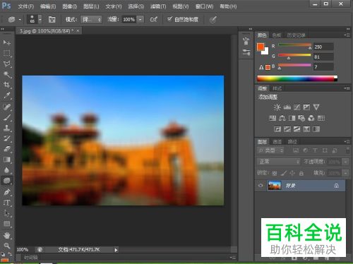Viewport: 353px width, 264px height.
Task: Hide the 背景 layer with eye icon
Action: (x=261, y=186)
